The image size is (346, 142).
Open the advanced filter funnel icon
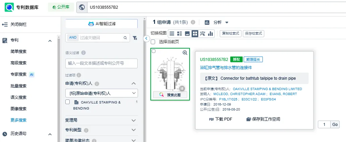[x=135, y=38]
